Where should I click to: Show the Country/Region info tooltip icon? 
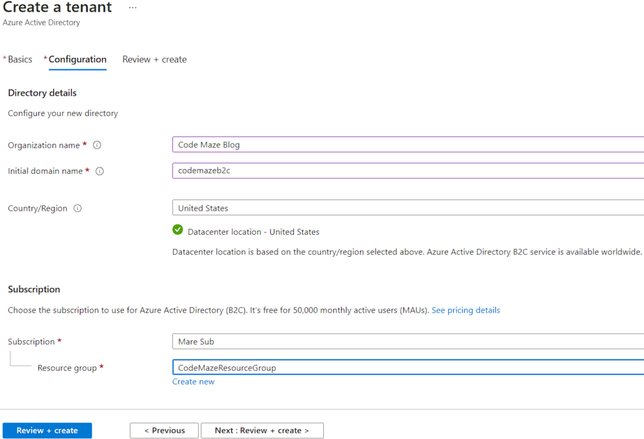tap(78, 208)
